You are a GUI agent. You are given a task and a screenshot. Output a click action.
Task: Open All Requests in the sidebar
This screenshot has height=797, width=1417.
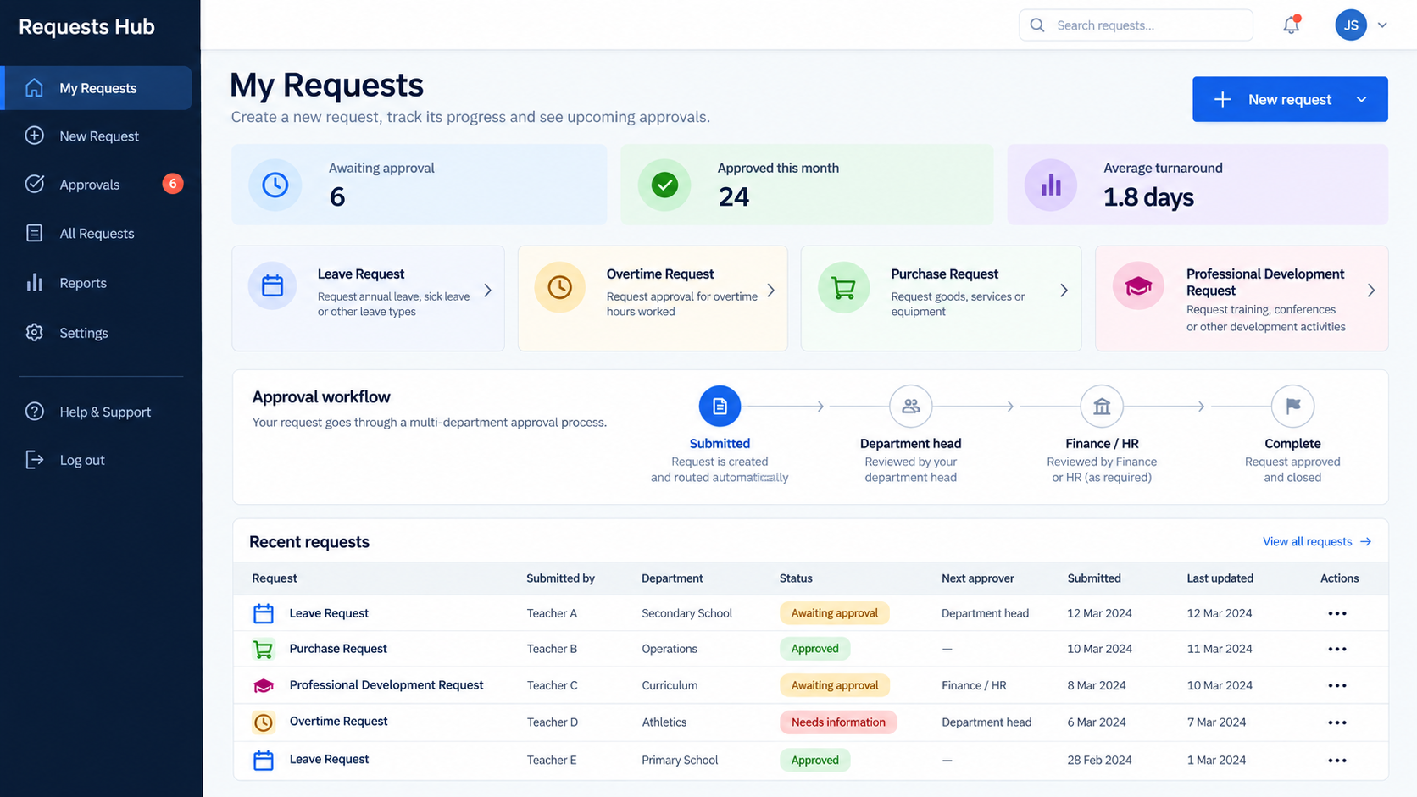(x=97, y=234)
